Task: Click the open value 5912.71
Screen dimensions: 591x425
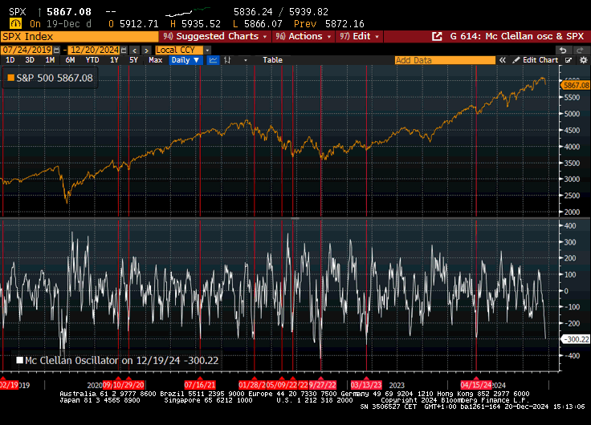Action: [139, 24]
